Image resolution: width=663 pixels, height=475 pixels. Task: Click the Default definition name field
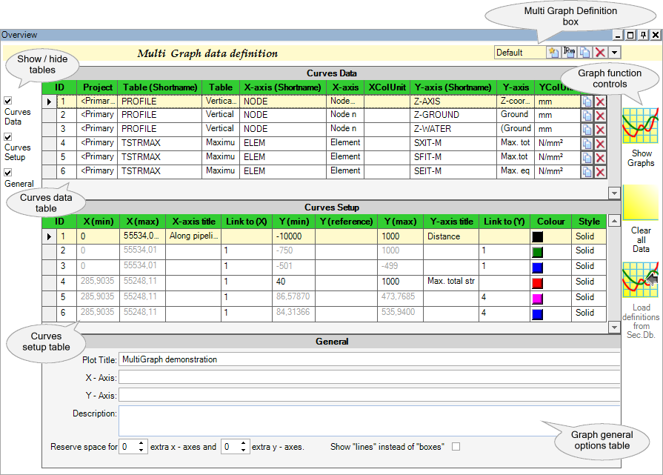pos(520,53)
